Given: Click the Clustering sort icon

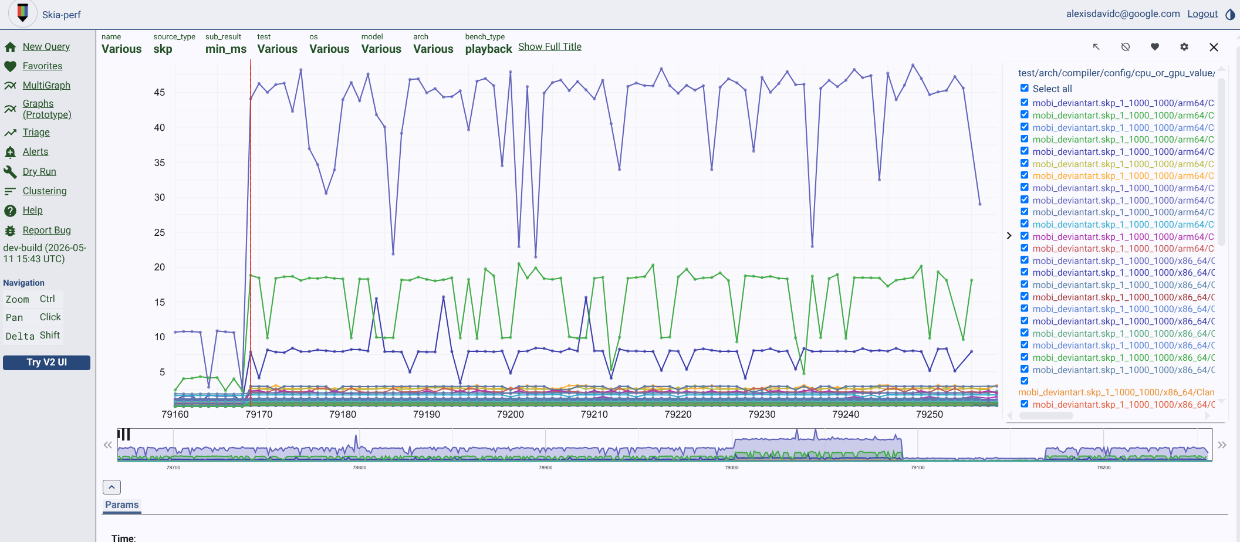Looking at the screenshot, I should [10, 191].
